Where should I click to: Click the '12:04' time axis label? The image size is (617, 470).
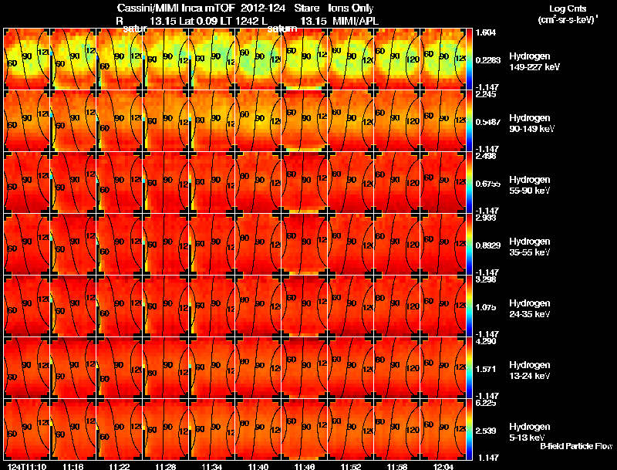[x=443, y=467]
